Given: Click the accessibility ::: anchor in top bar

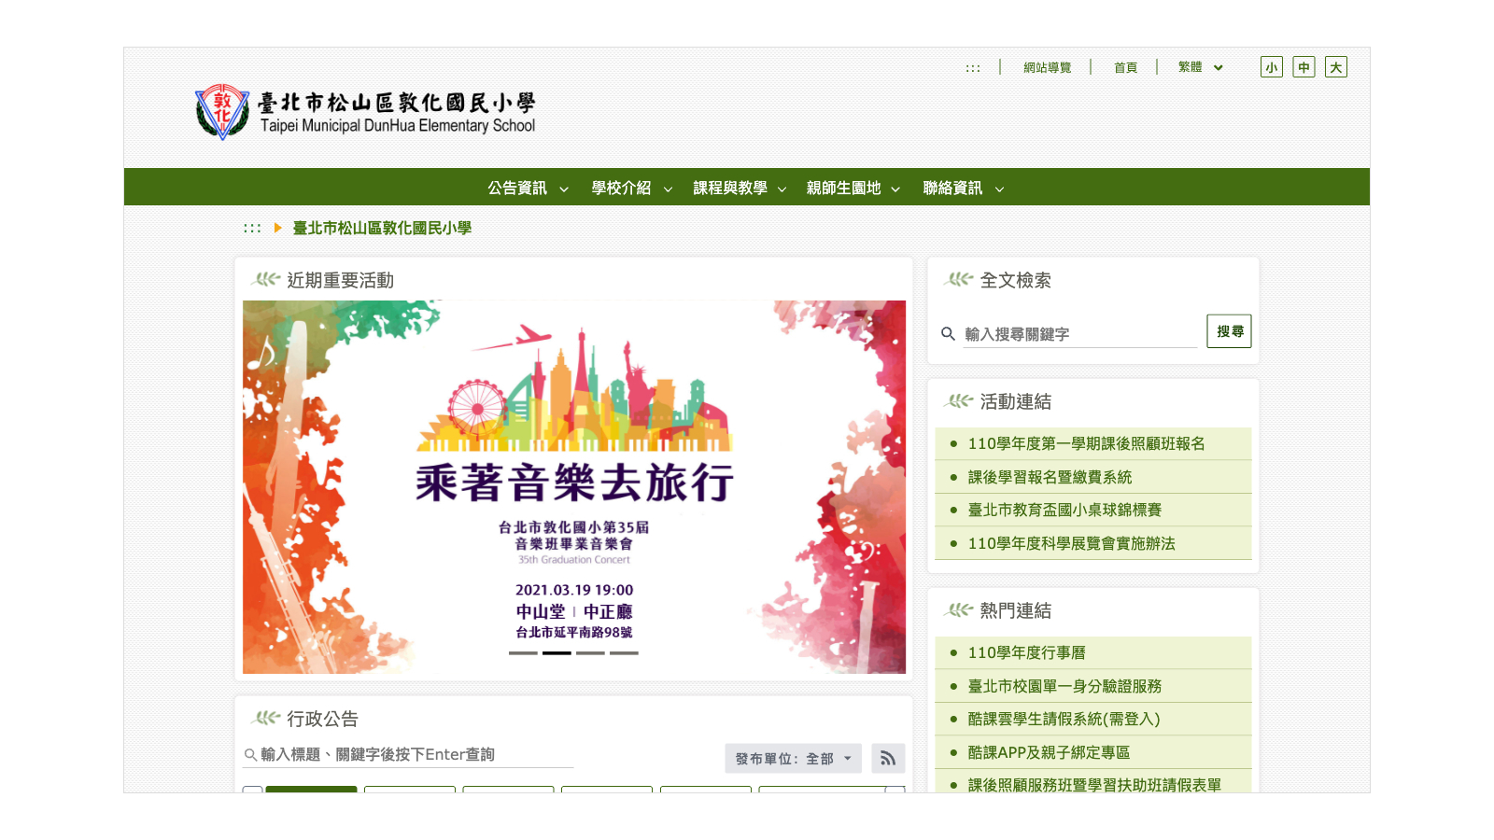Looking at the screenshot, I should [x=973, y=68].
